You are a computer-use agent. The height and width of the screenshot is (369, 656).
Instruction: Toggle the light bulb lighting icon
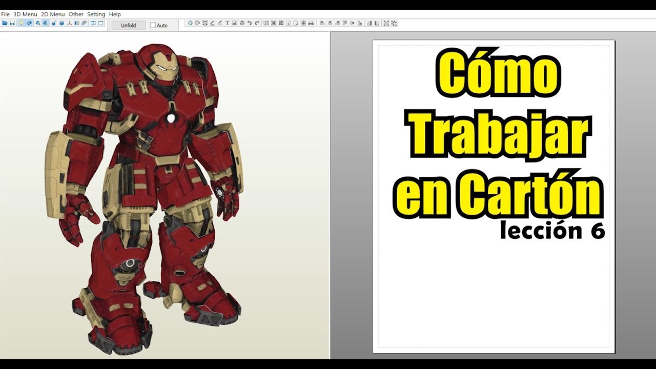coord(21,23)
